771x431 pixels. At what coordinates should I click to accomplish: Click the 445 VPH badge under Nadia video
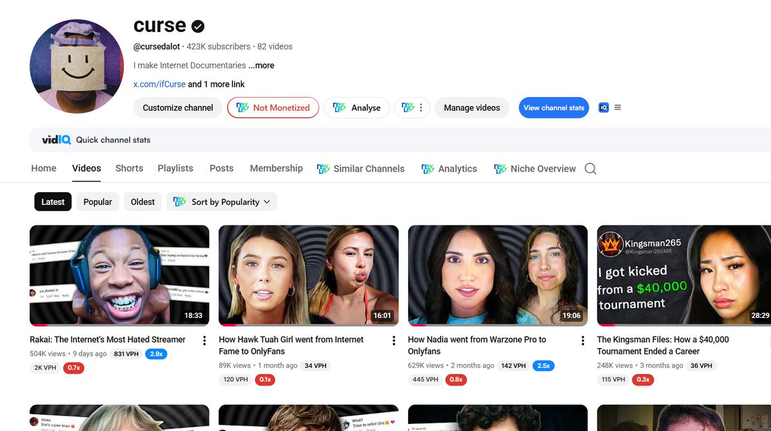(x=425, y=380)
